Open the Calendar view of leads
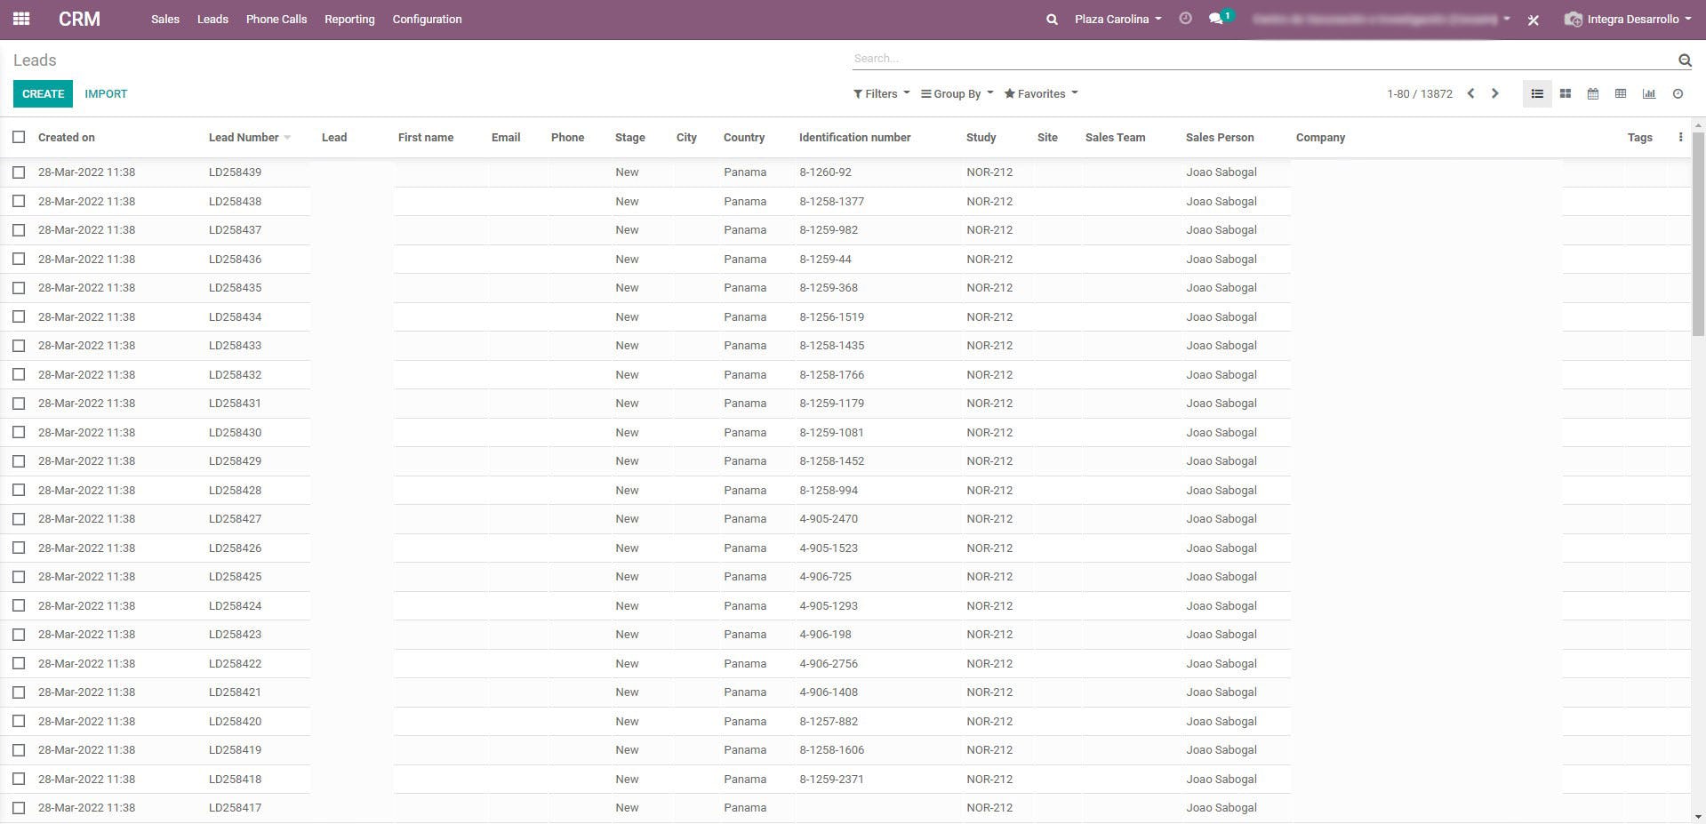The image size is (1706, 824). 1592,93
